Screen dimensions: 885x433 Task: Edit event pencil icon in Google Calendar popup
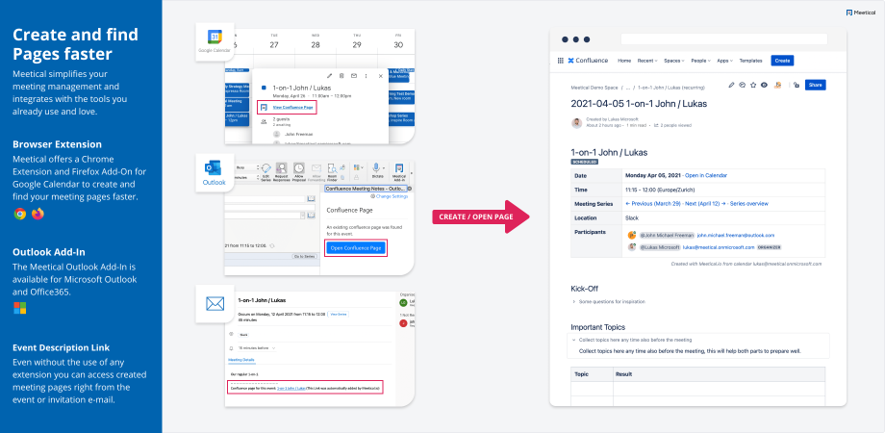tap(330, 76)
